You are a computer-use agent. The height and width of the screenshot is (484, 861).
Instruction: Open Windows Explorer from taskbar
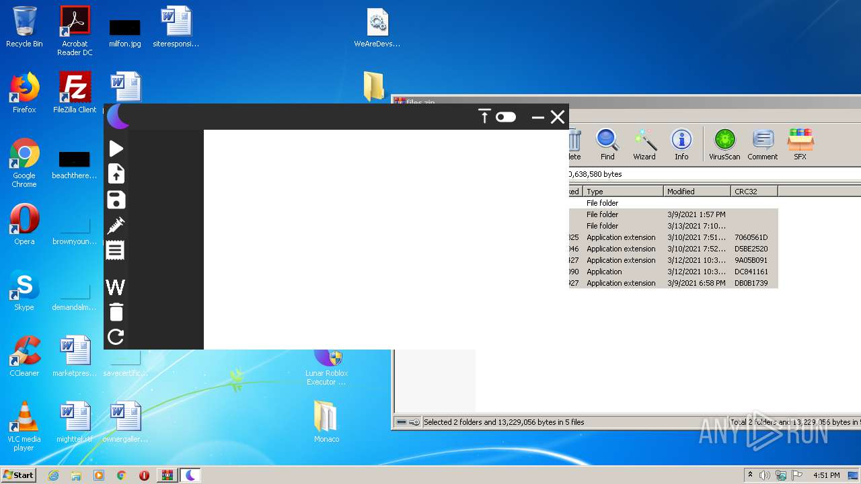click(x=76, y=475)
